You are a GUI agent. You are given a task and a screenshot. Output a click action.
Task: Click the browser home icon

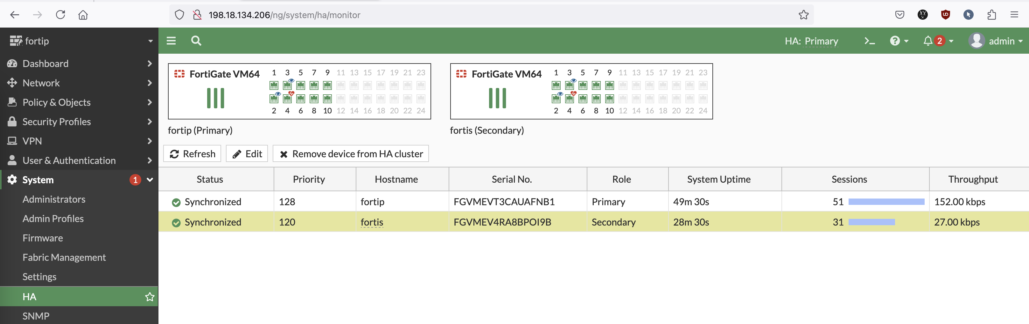[83, 15]
